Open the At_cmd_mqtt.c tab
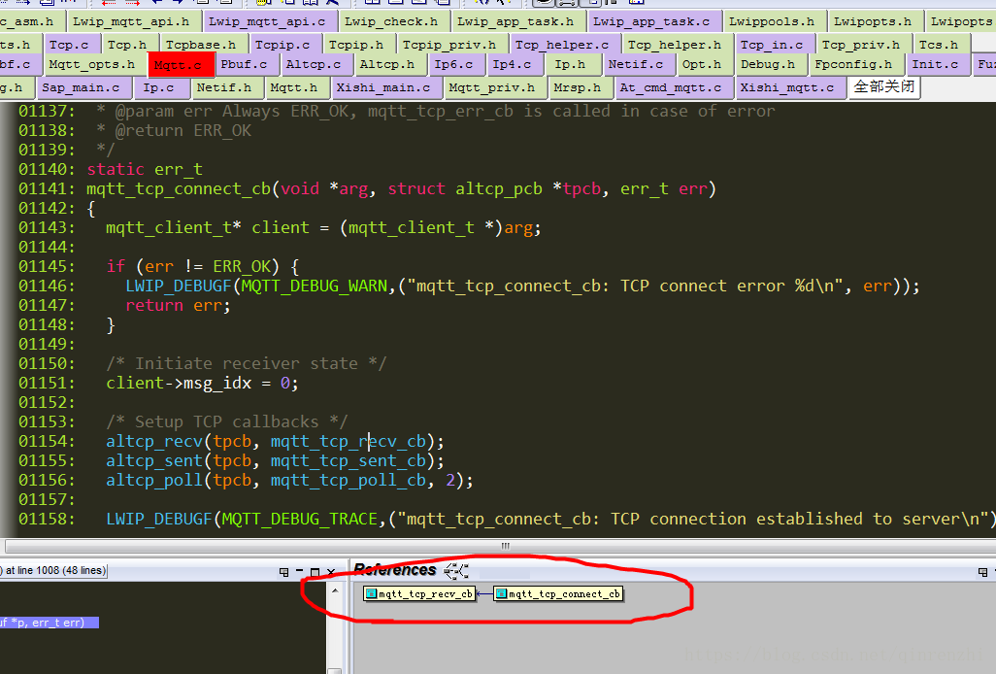Screen dimensions: 996x674 (x=674, y=87)
